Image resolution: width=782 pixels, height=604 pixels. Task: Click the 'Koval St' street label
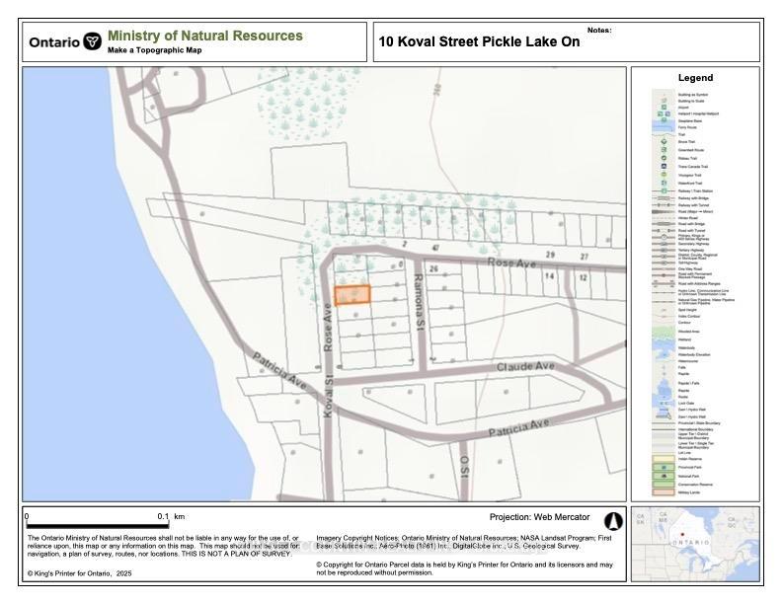328,396
